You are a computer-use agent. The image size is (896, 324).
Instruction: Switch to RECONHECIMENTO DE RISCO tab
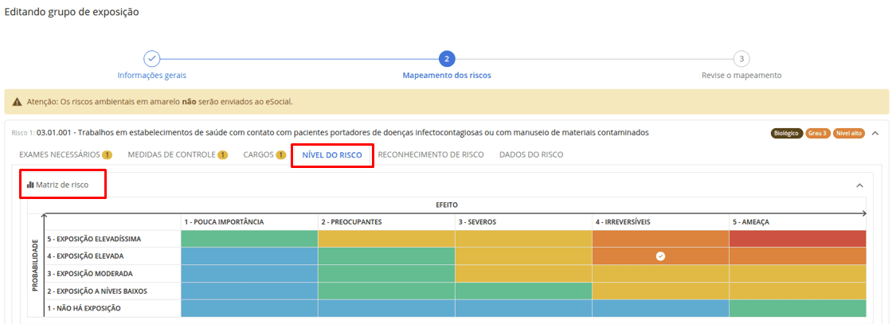click(431, 155)
